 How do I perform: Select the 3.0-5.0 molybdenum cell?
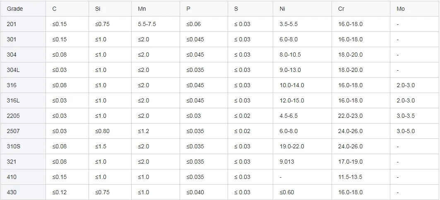coord(406,131)
